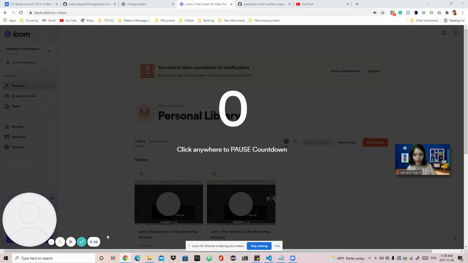Expand Melanie's Workspace dropdown
The width and height of the screenshot is (468, 263).
(x=49, y=51)
